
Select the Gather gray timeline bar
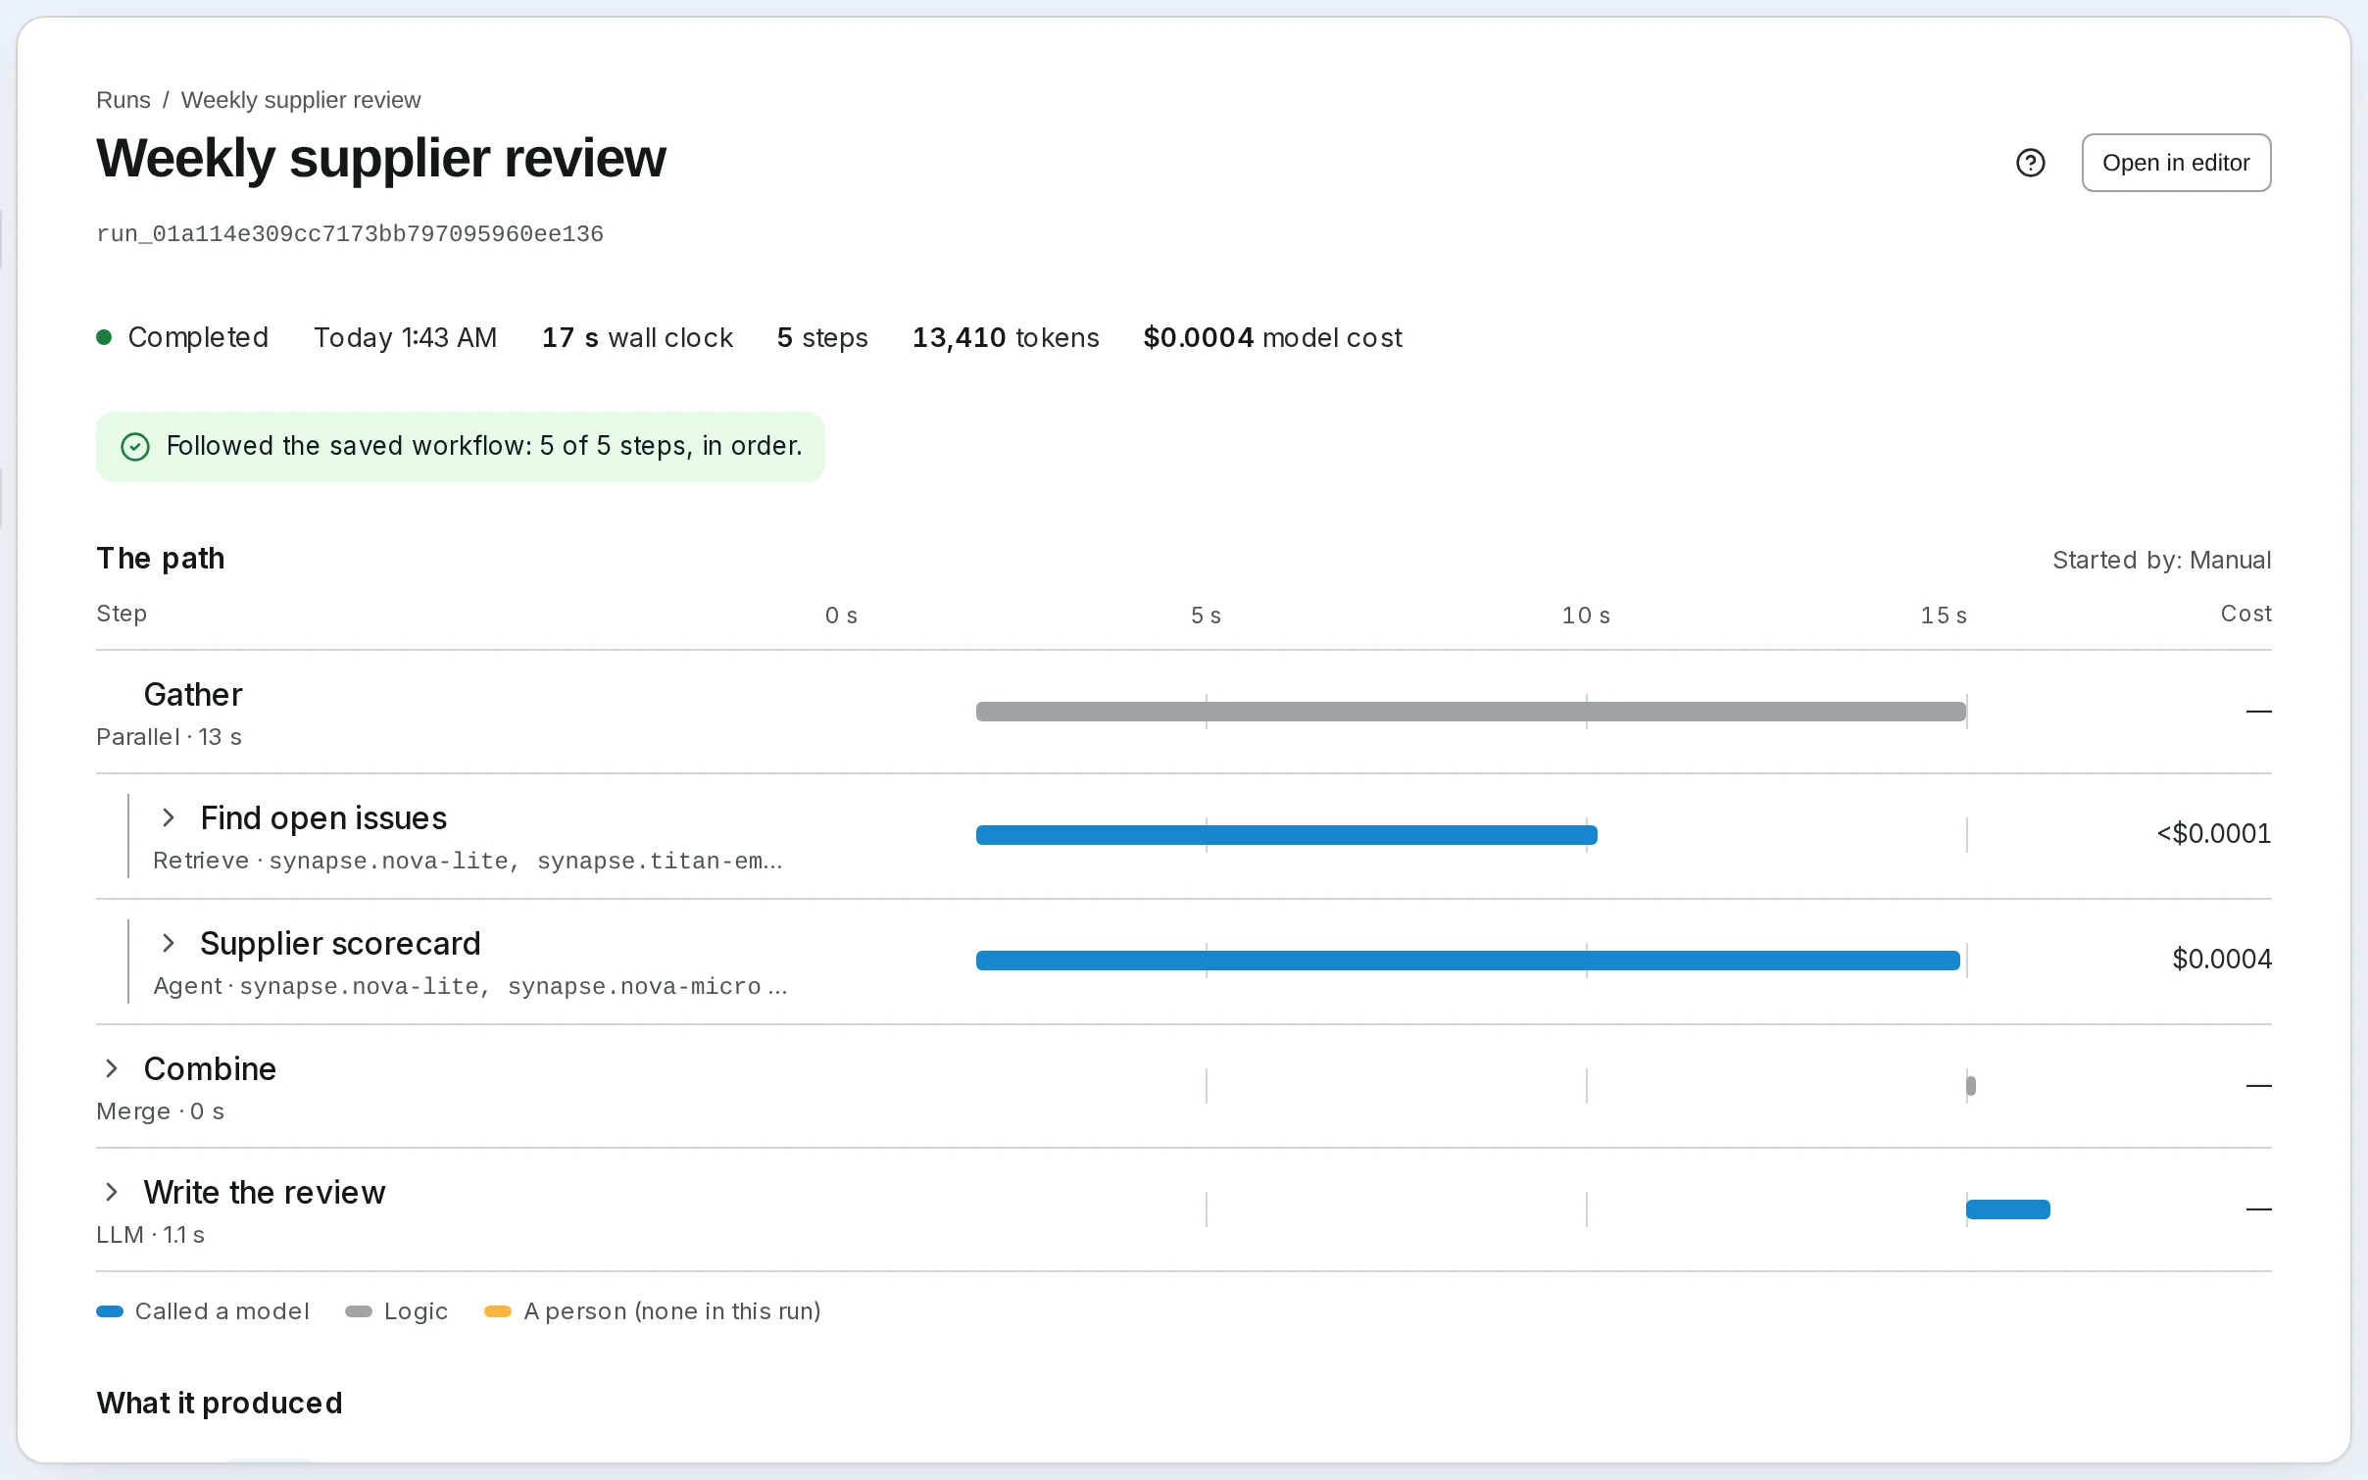[x=1471, y=712]
